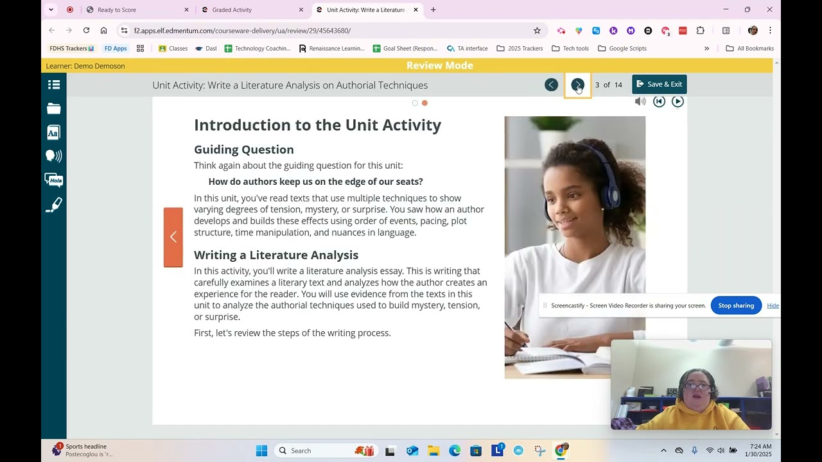822x462 pixels.
Task: Open the Technology Coaching bookmark
Action: click(258, 48)
